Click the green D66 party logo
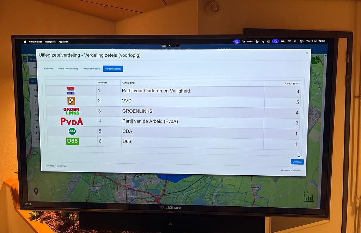Screen dimensions: 361x233 73,141
